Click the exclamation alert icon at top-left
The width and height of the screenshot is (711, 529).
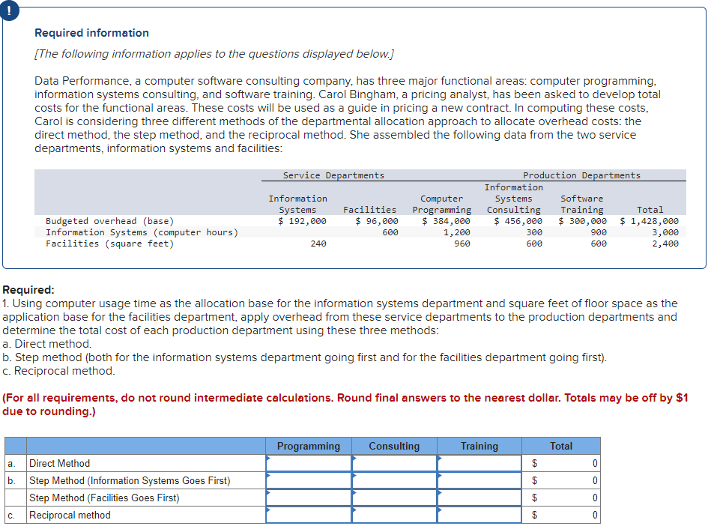(x=9, y=10)
